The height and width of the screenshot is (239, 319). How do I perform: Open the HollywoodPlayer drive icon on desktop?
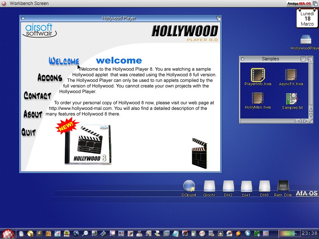306,40
